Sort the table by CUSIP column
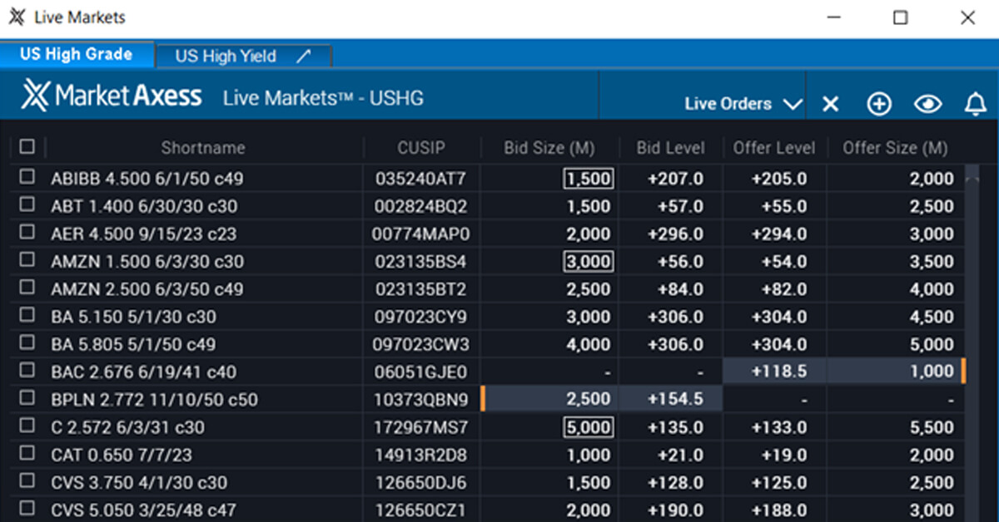Viewport: 999px width, 522px height. (421, 147)
